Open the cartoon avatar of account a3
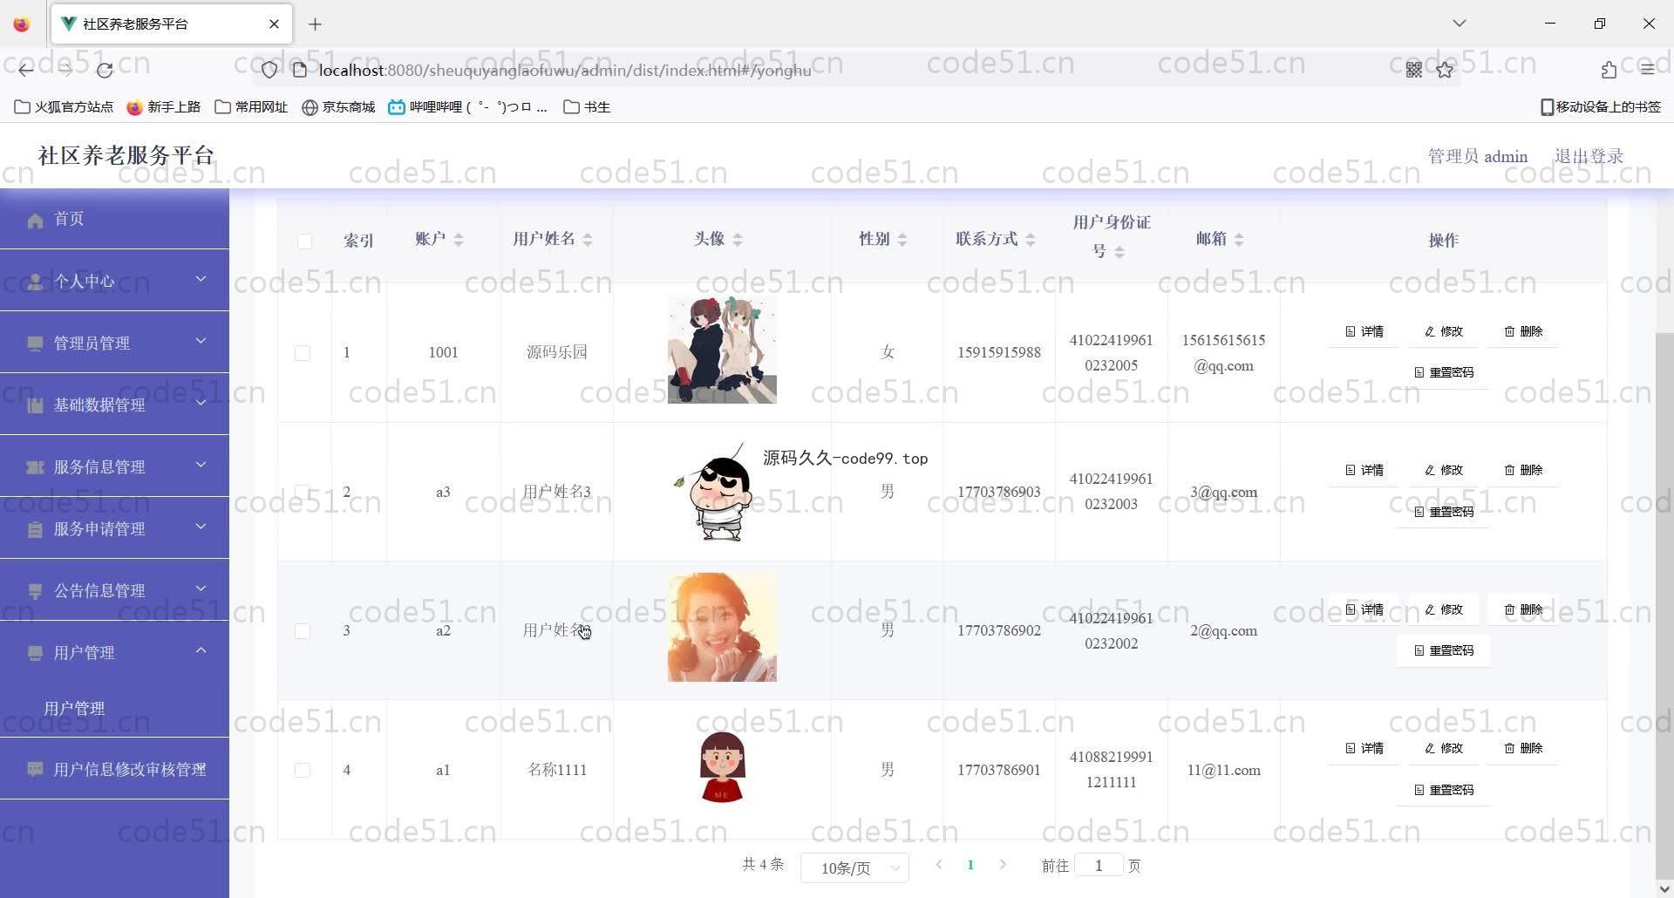 722,491
